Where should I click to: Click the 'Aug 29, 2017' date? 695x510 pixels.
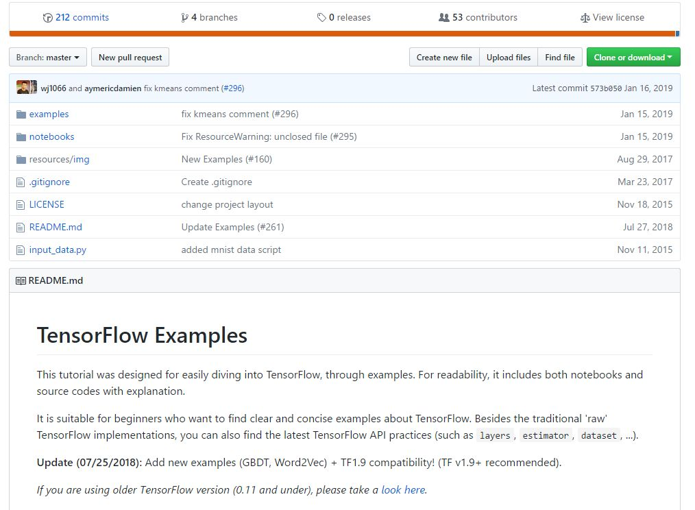pyautogui.click(x=645, y=159)
